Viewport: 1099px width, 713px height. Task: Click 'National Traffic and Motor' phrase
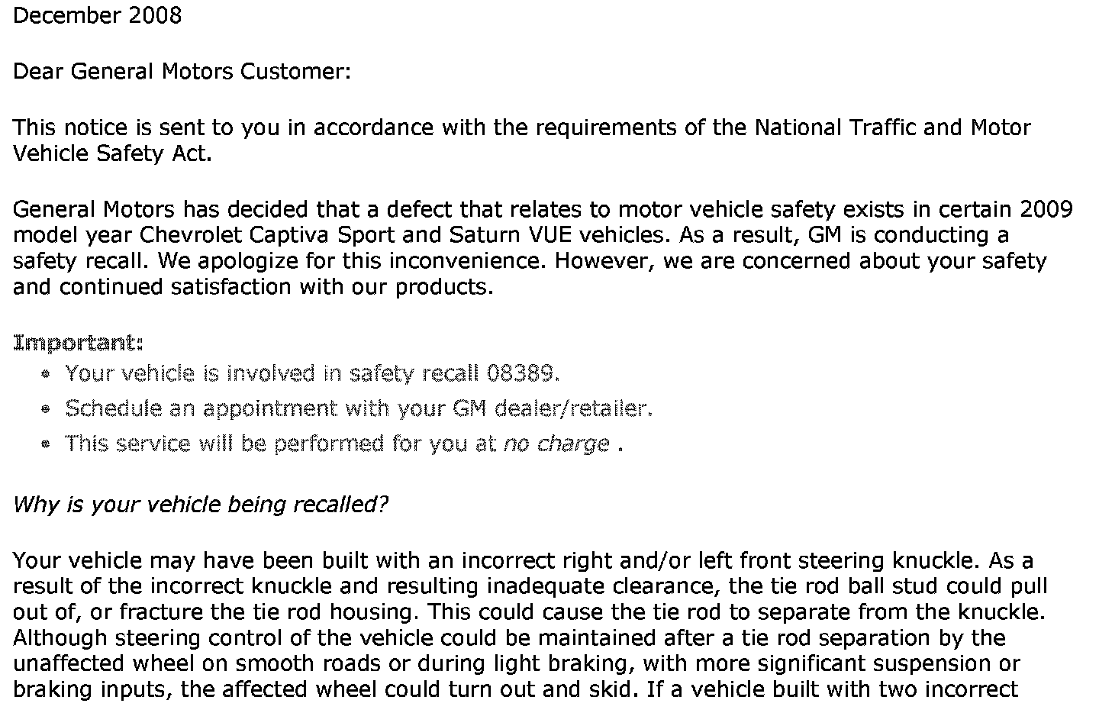892,127
